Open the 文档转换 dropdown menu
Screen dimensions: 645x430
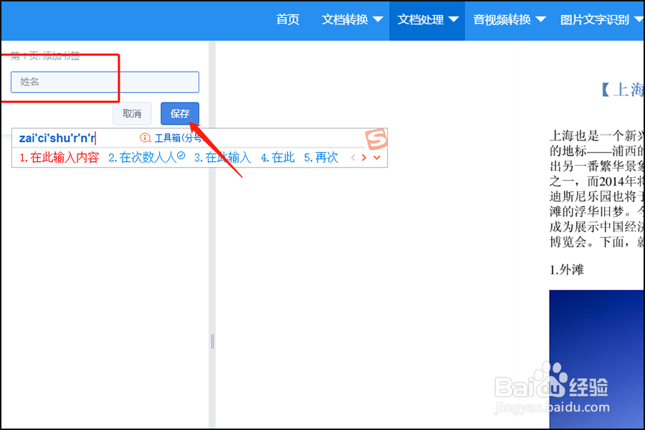point(350,20)
